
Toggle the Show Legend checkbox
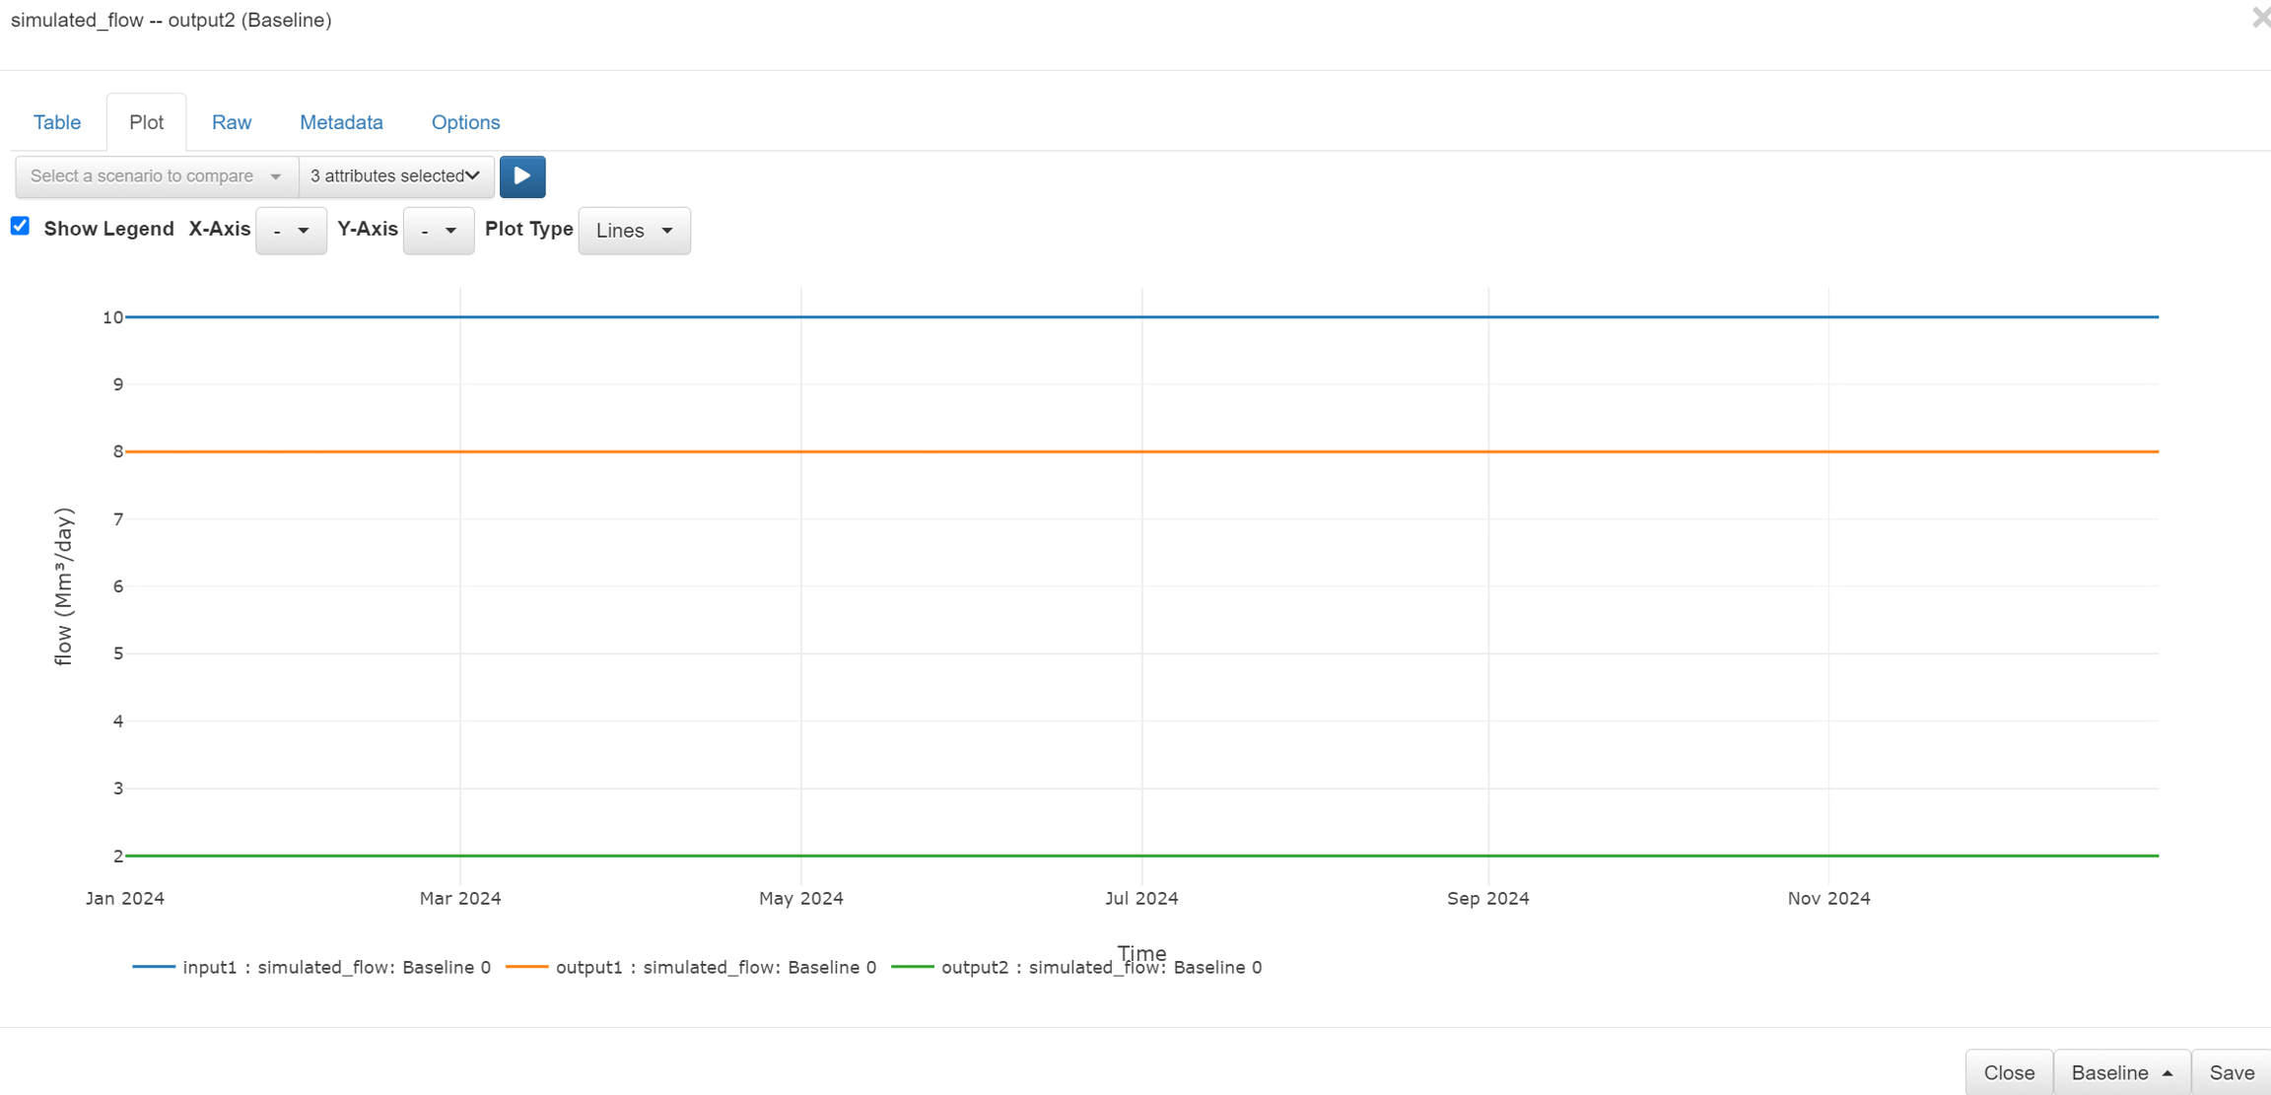20,227
